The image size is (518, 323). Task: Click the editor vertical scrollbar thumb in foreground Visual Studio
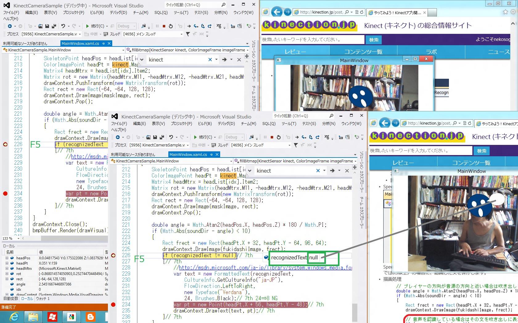tap(355, 313)
